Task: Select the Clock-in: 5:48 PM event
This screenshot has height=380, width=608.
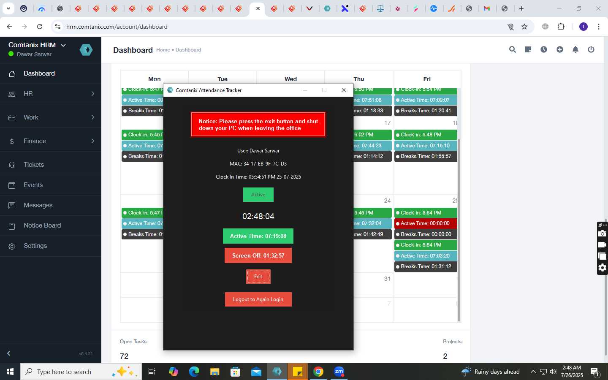Action: pos(426,135)
